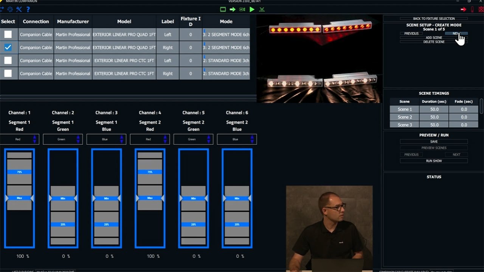Click the fixture 3D preview image
484x272 pixels.
point(320,59)
